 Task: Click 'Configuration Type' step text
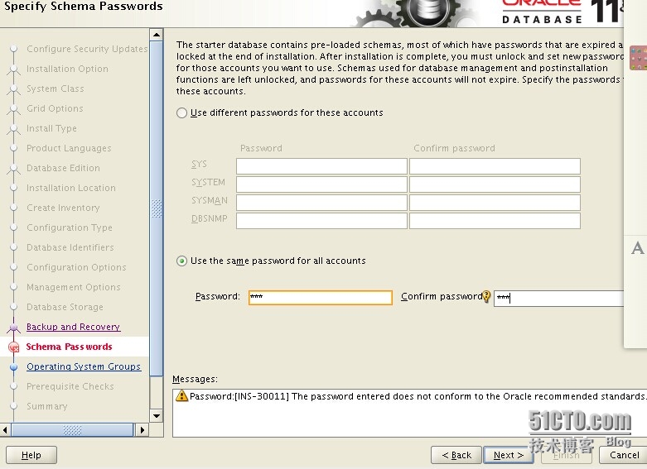point(70,227)
